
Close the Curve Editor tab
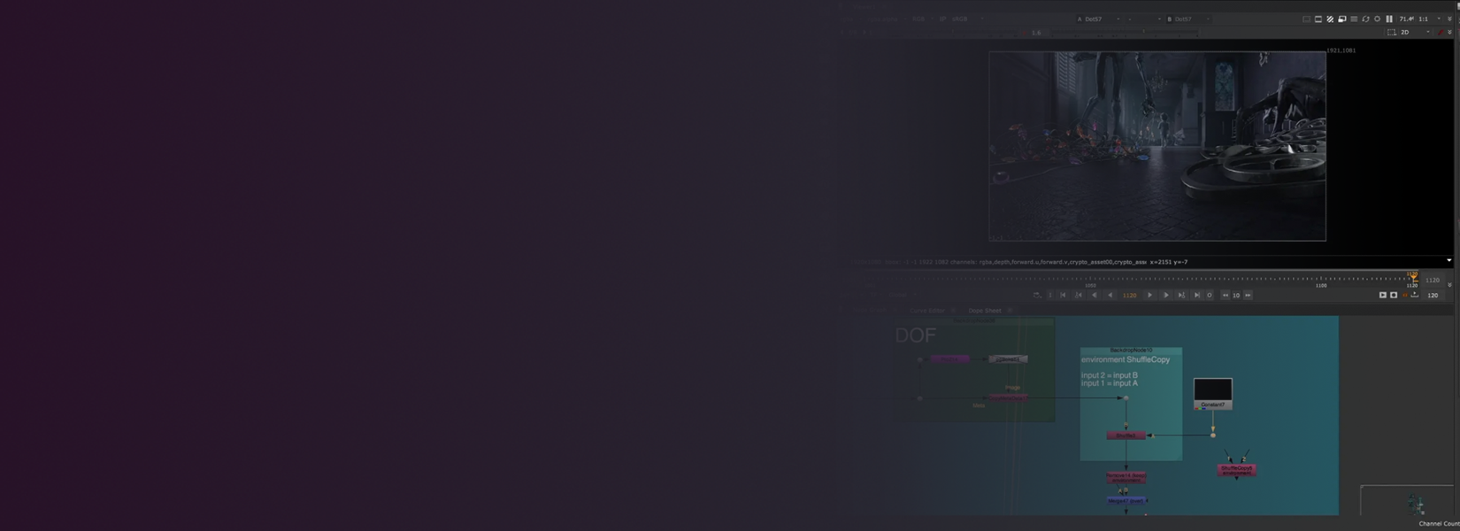(954, 311)
